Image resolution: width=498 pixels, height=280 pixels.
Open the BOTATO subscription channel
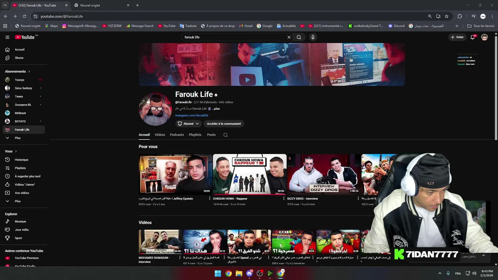[x=23, y=121]
